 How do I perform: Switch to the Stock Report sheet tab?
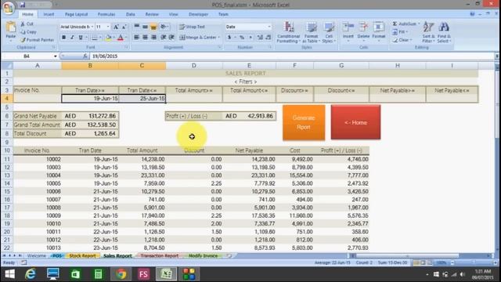pyautogui.click(x=82, y=256)
